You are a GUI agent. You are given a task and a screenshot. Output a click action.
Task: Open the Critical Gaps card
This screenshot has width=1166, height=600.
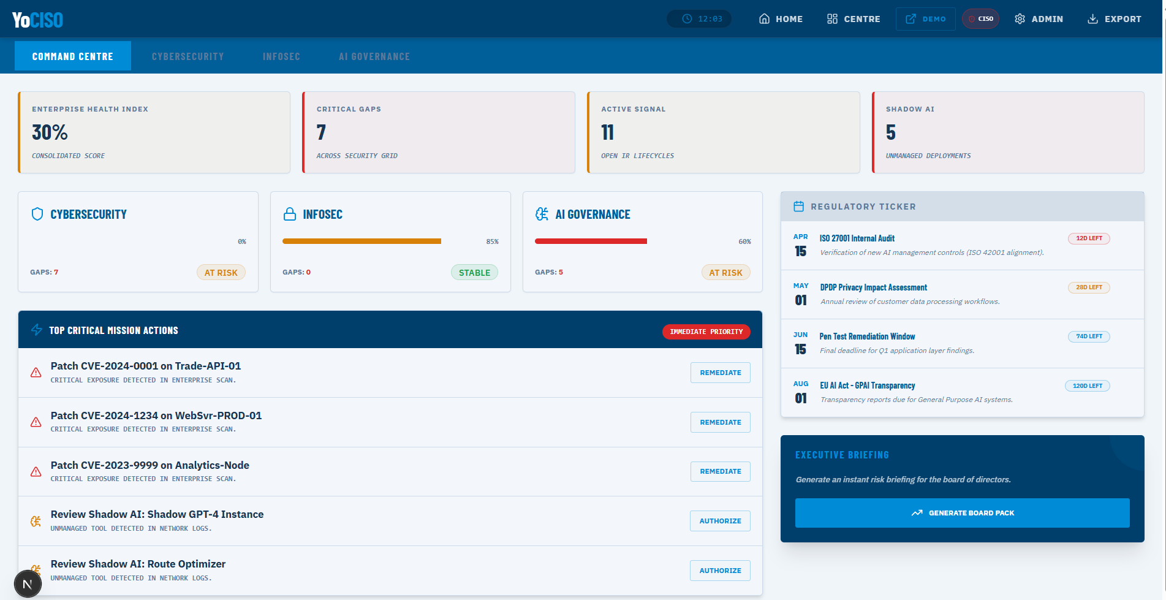pos(439,132)
